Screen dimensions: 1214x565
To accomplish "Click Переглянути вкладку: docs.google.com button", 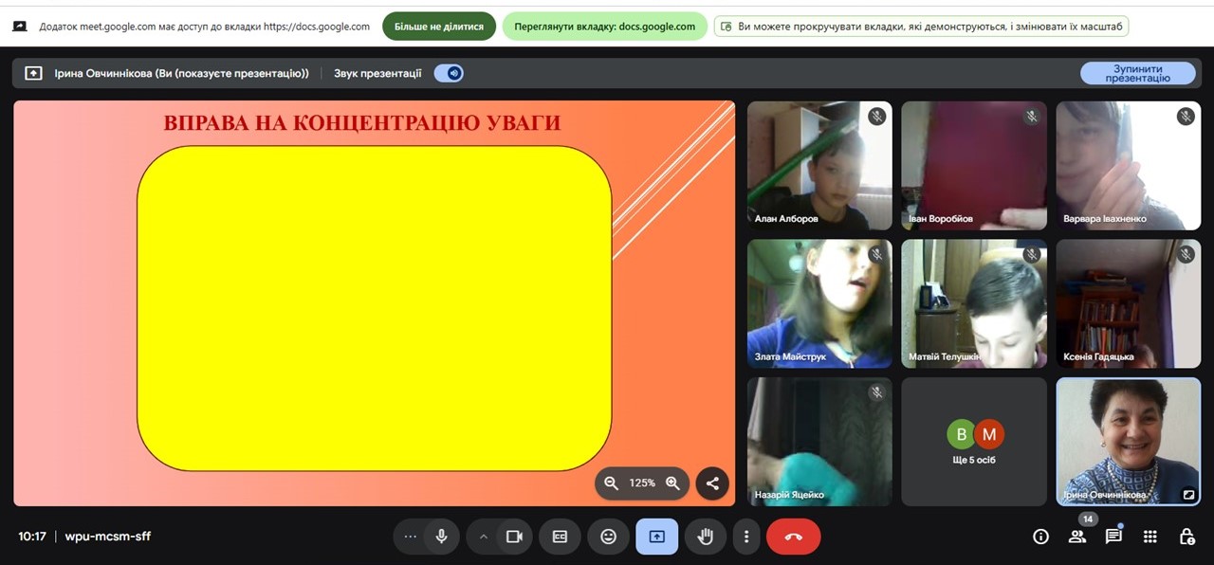I will pos(604,27).
